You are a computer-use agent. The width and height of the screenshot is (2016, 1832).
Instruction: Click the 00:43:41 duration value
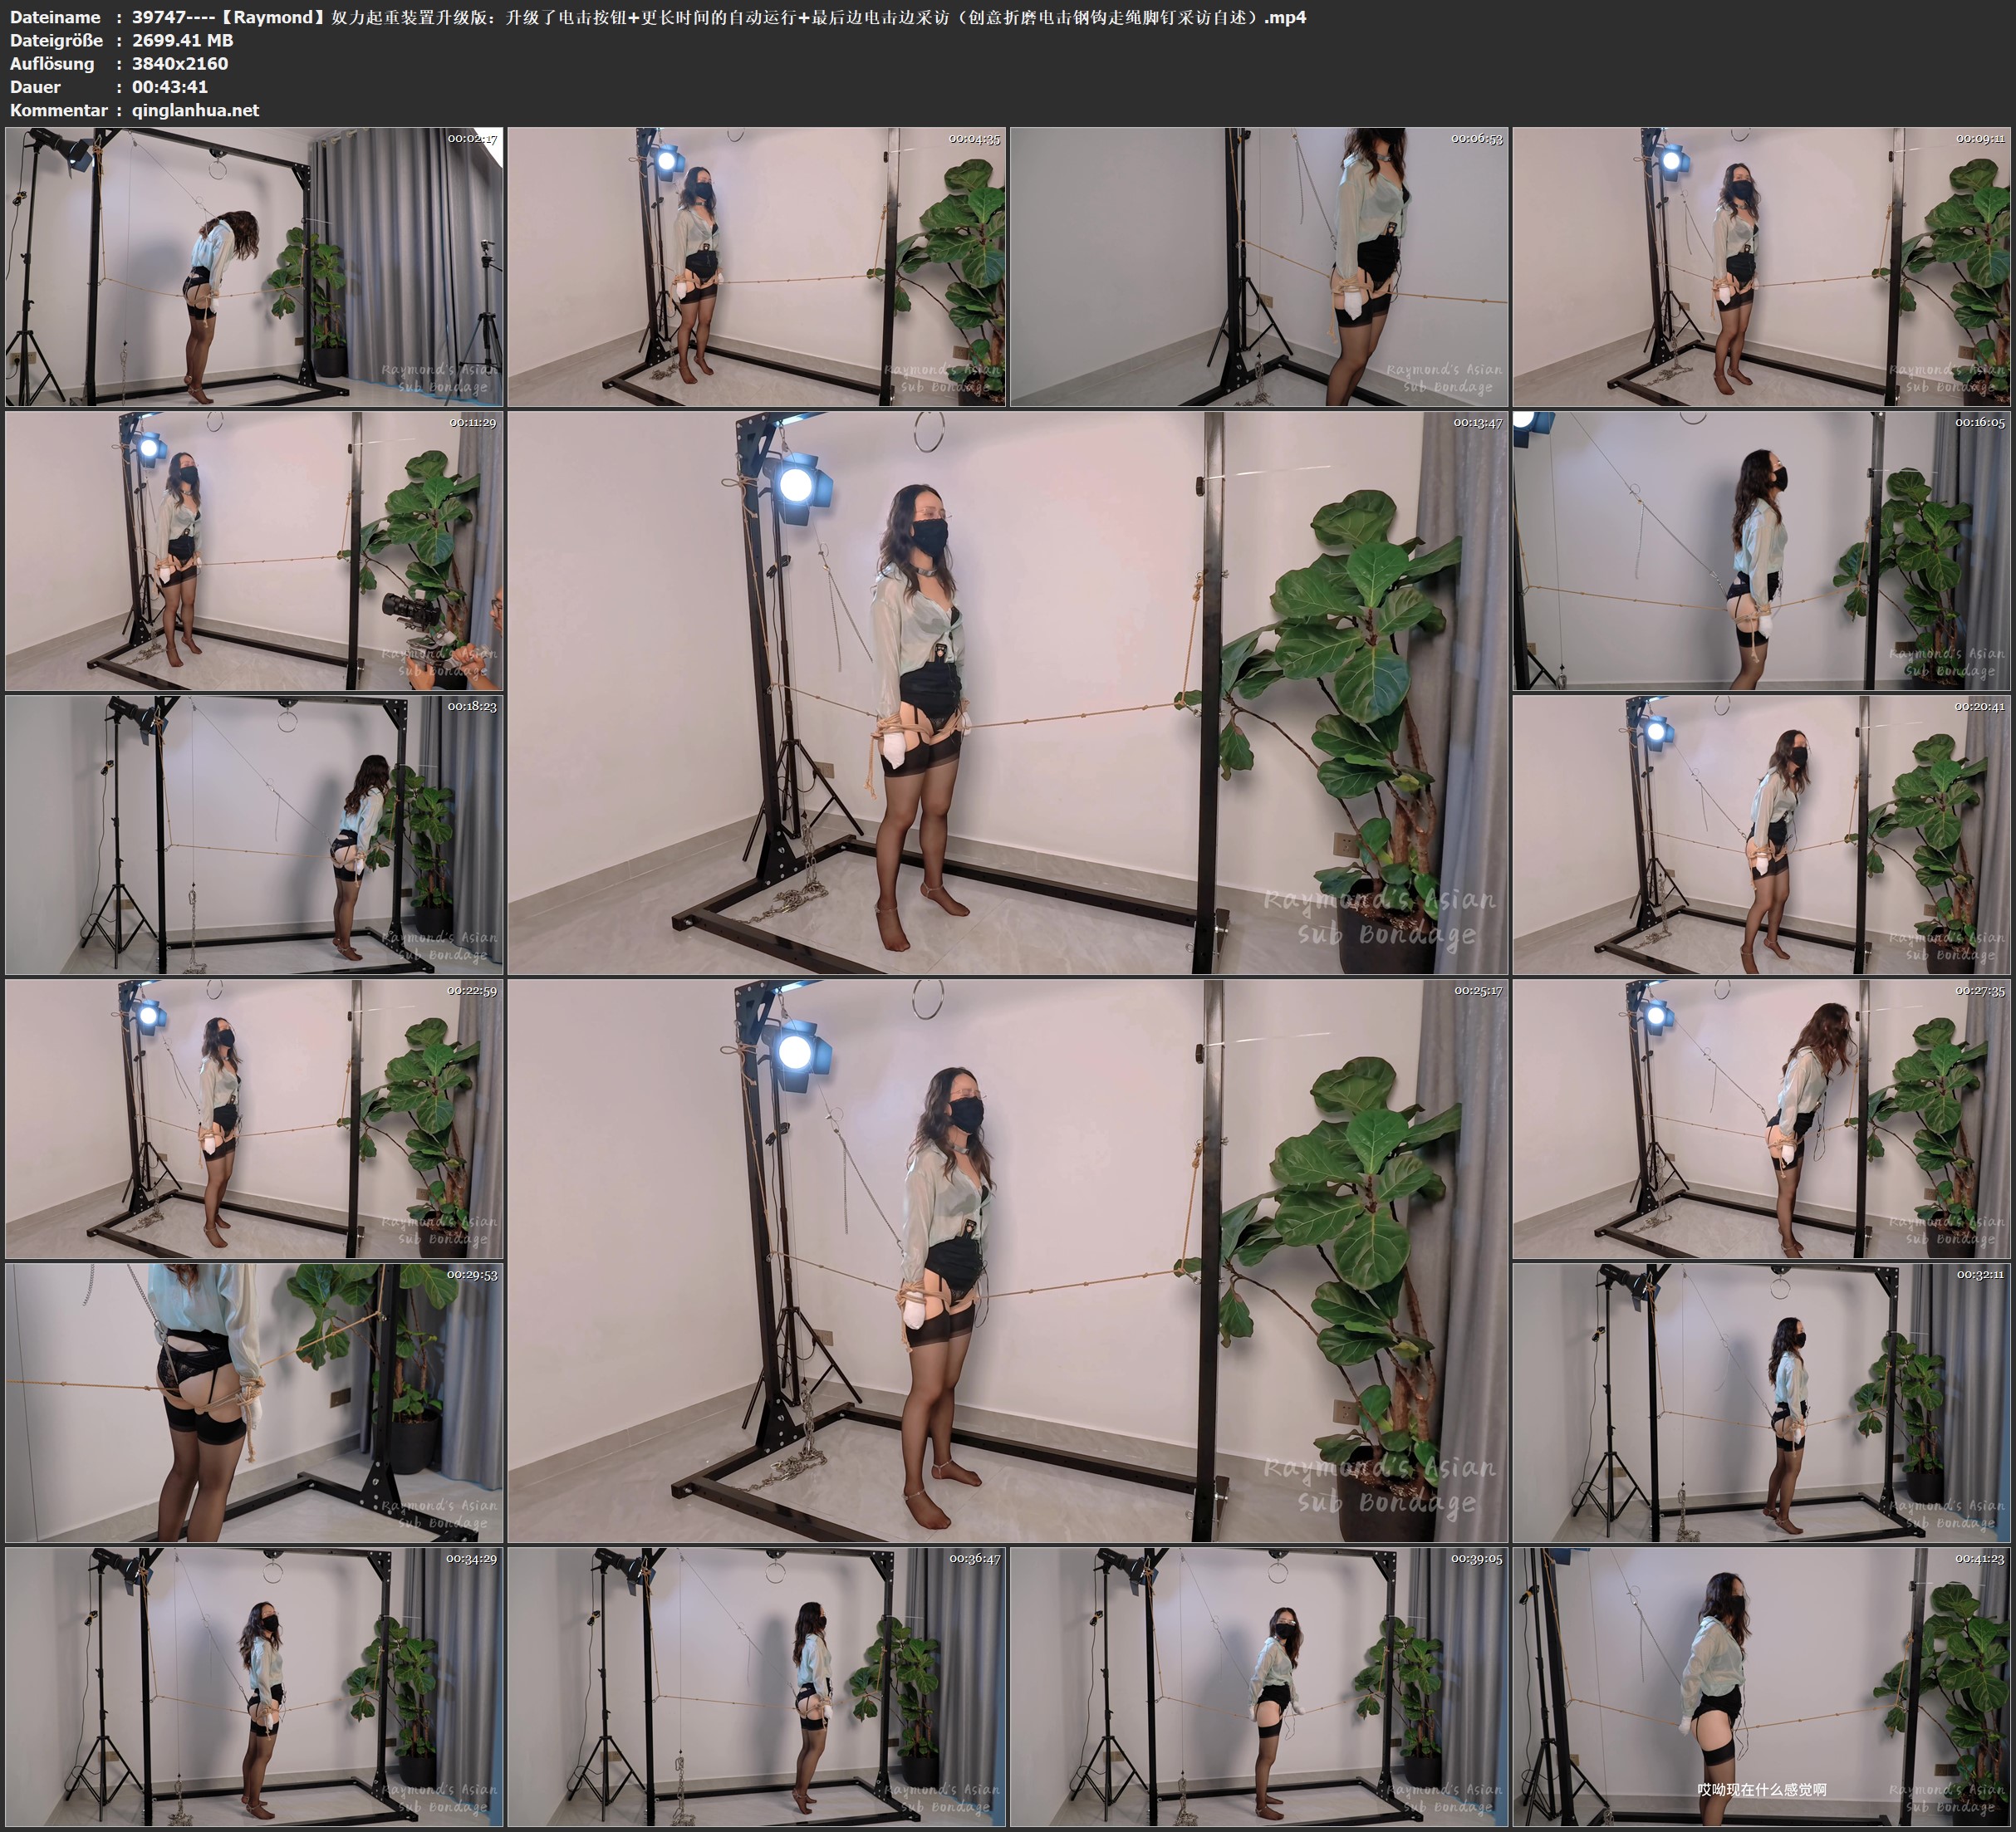tap(170, 87)
